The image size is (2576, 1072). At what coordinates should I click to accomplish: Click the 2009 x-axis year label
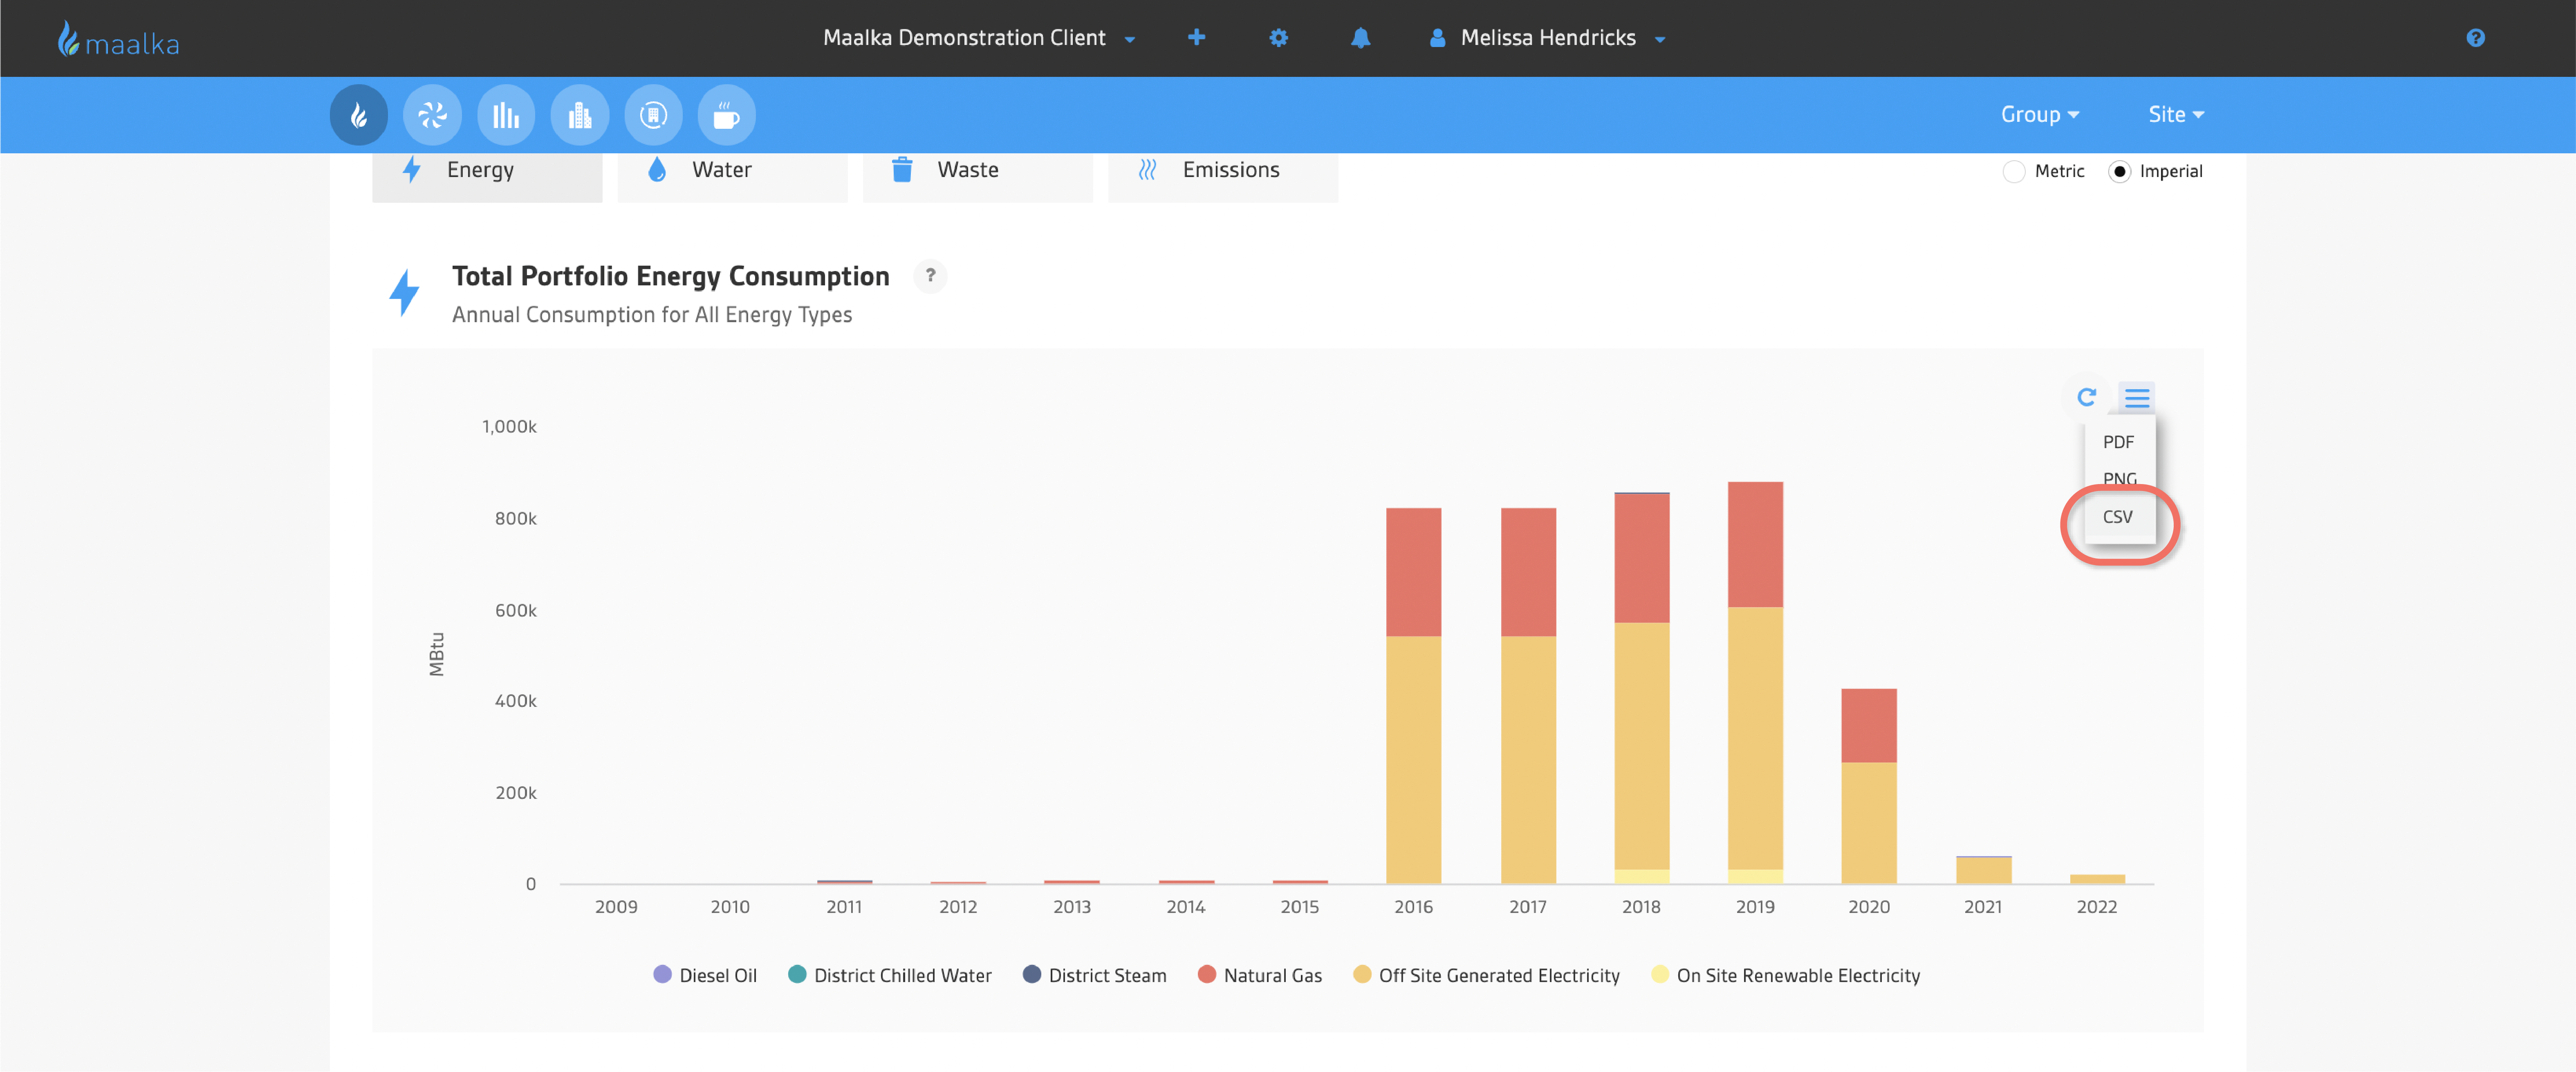[x=616, y=907]
